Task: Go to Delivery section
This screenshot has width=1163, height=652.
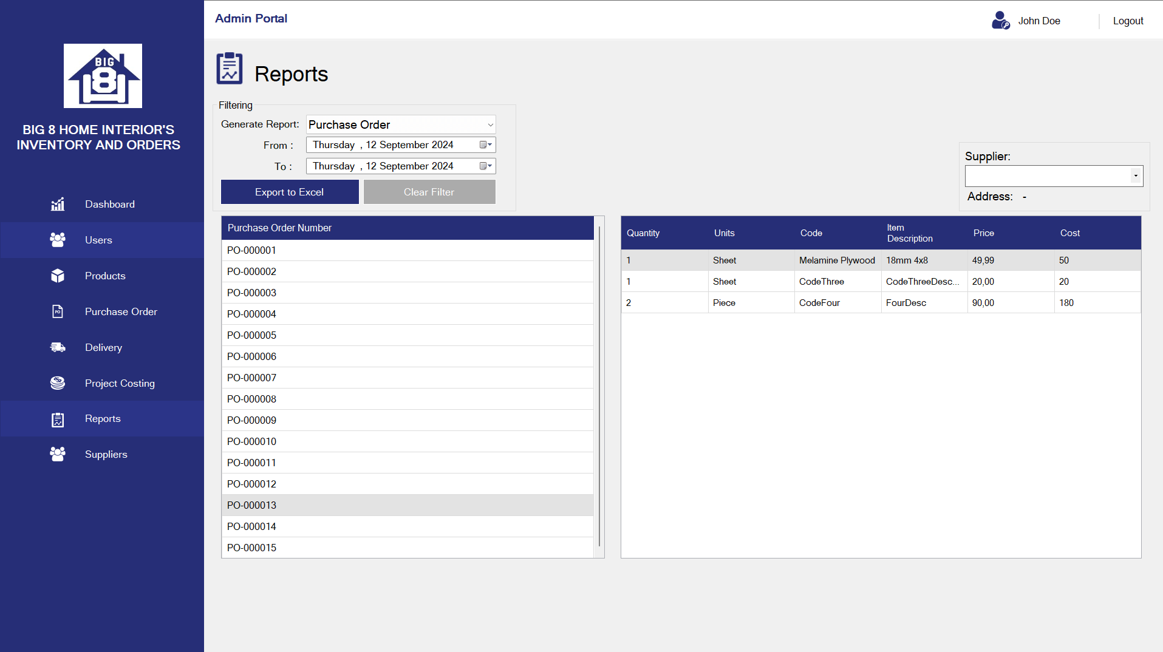Action: [x=102, y=347]
